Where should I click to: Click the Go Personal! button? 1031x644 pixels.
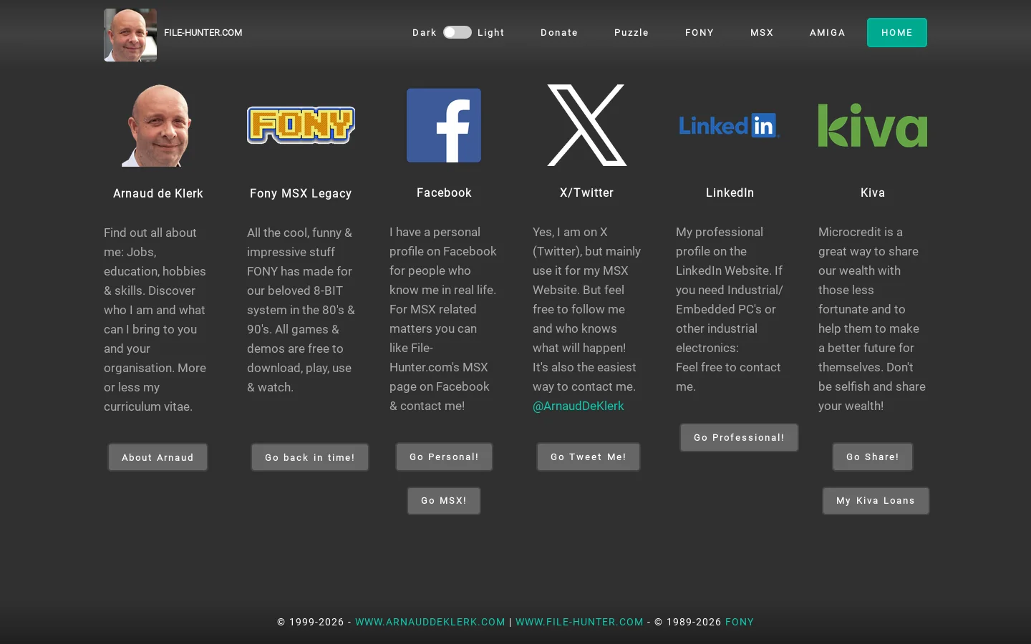click(x=444, y=457)
